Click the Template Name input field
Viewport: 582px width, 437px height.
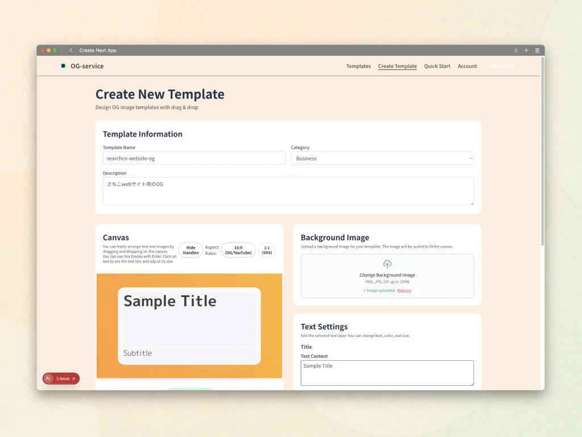coord(194,159)
